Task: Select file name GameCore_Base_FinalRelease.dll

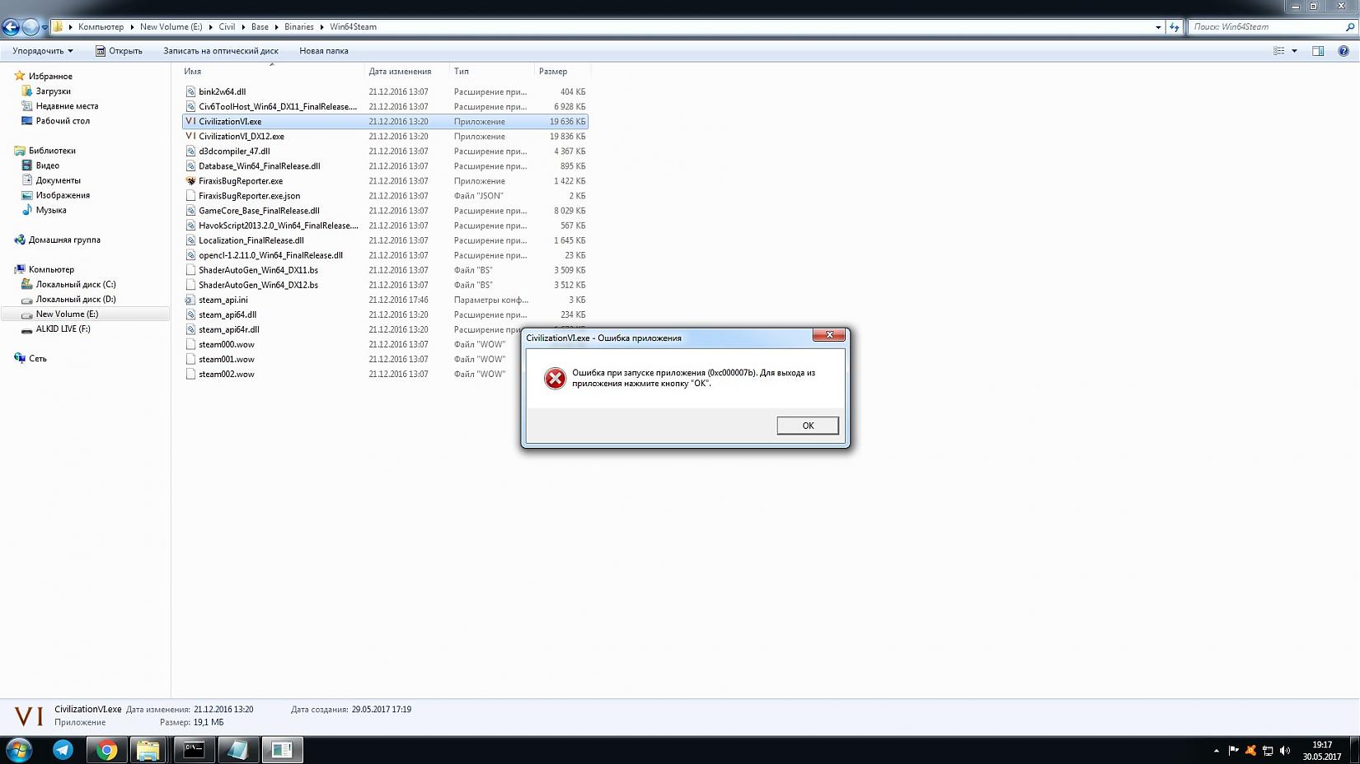Action: tap(259, 211)
